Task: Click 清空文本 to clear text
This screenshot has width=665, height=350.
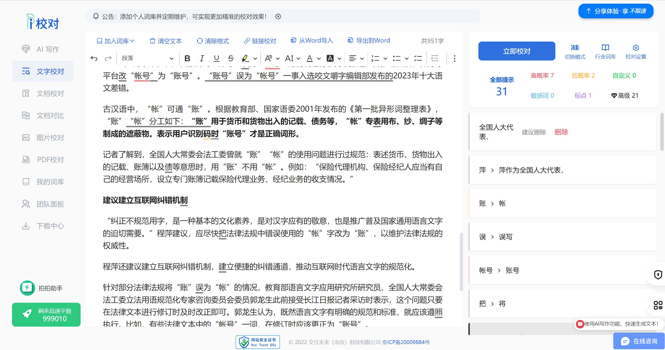Action: [166, 41]
